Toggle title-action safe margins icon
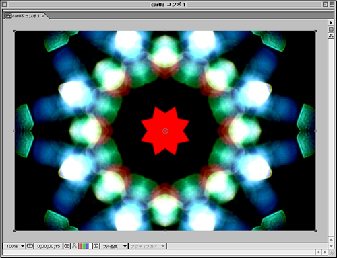 click(30, 246)
